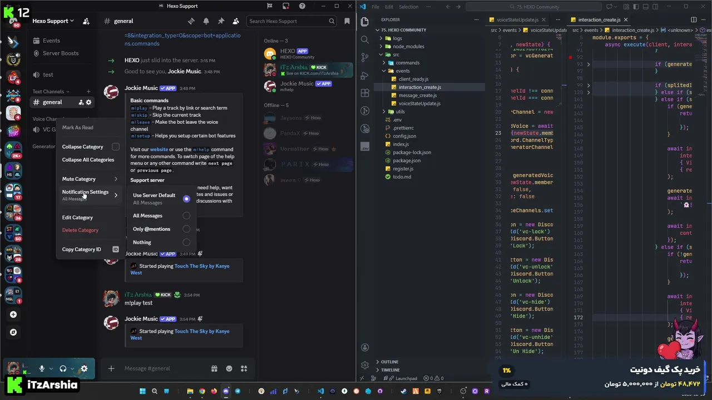Open Events in Discord sidebar
This screenshot has width=712, height=400.
click(x=51, y=41)
